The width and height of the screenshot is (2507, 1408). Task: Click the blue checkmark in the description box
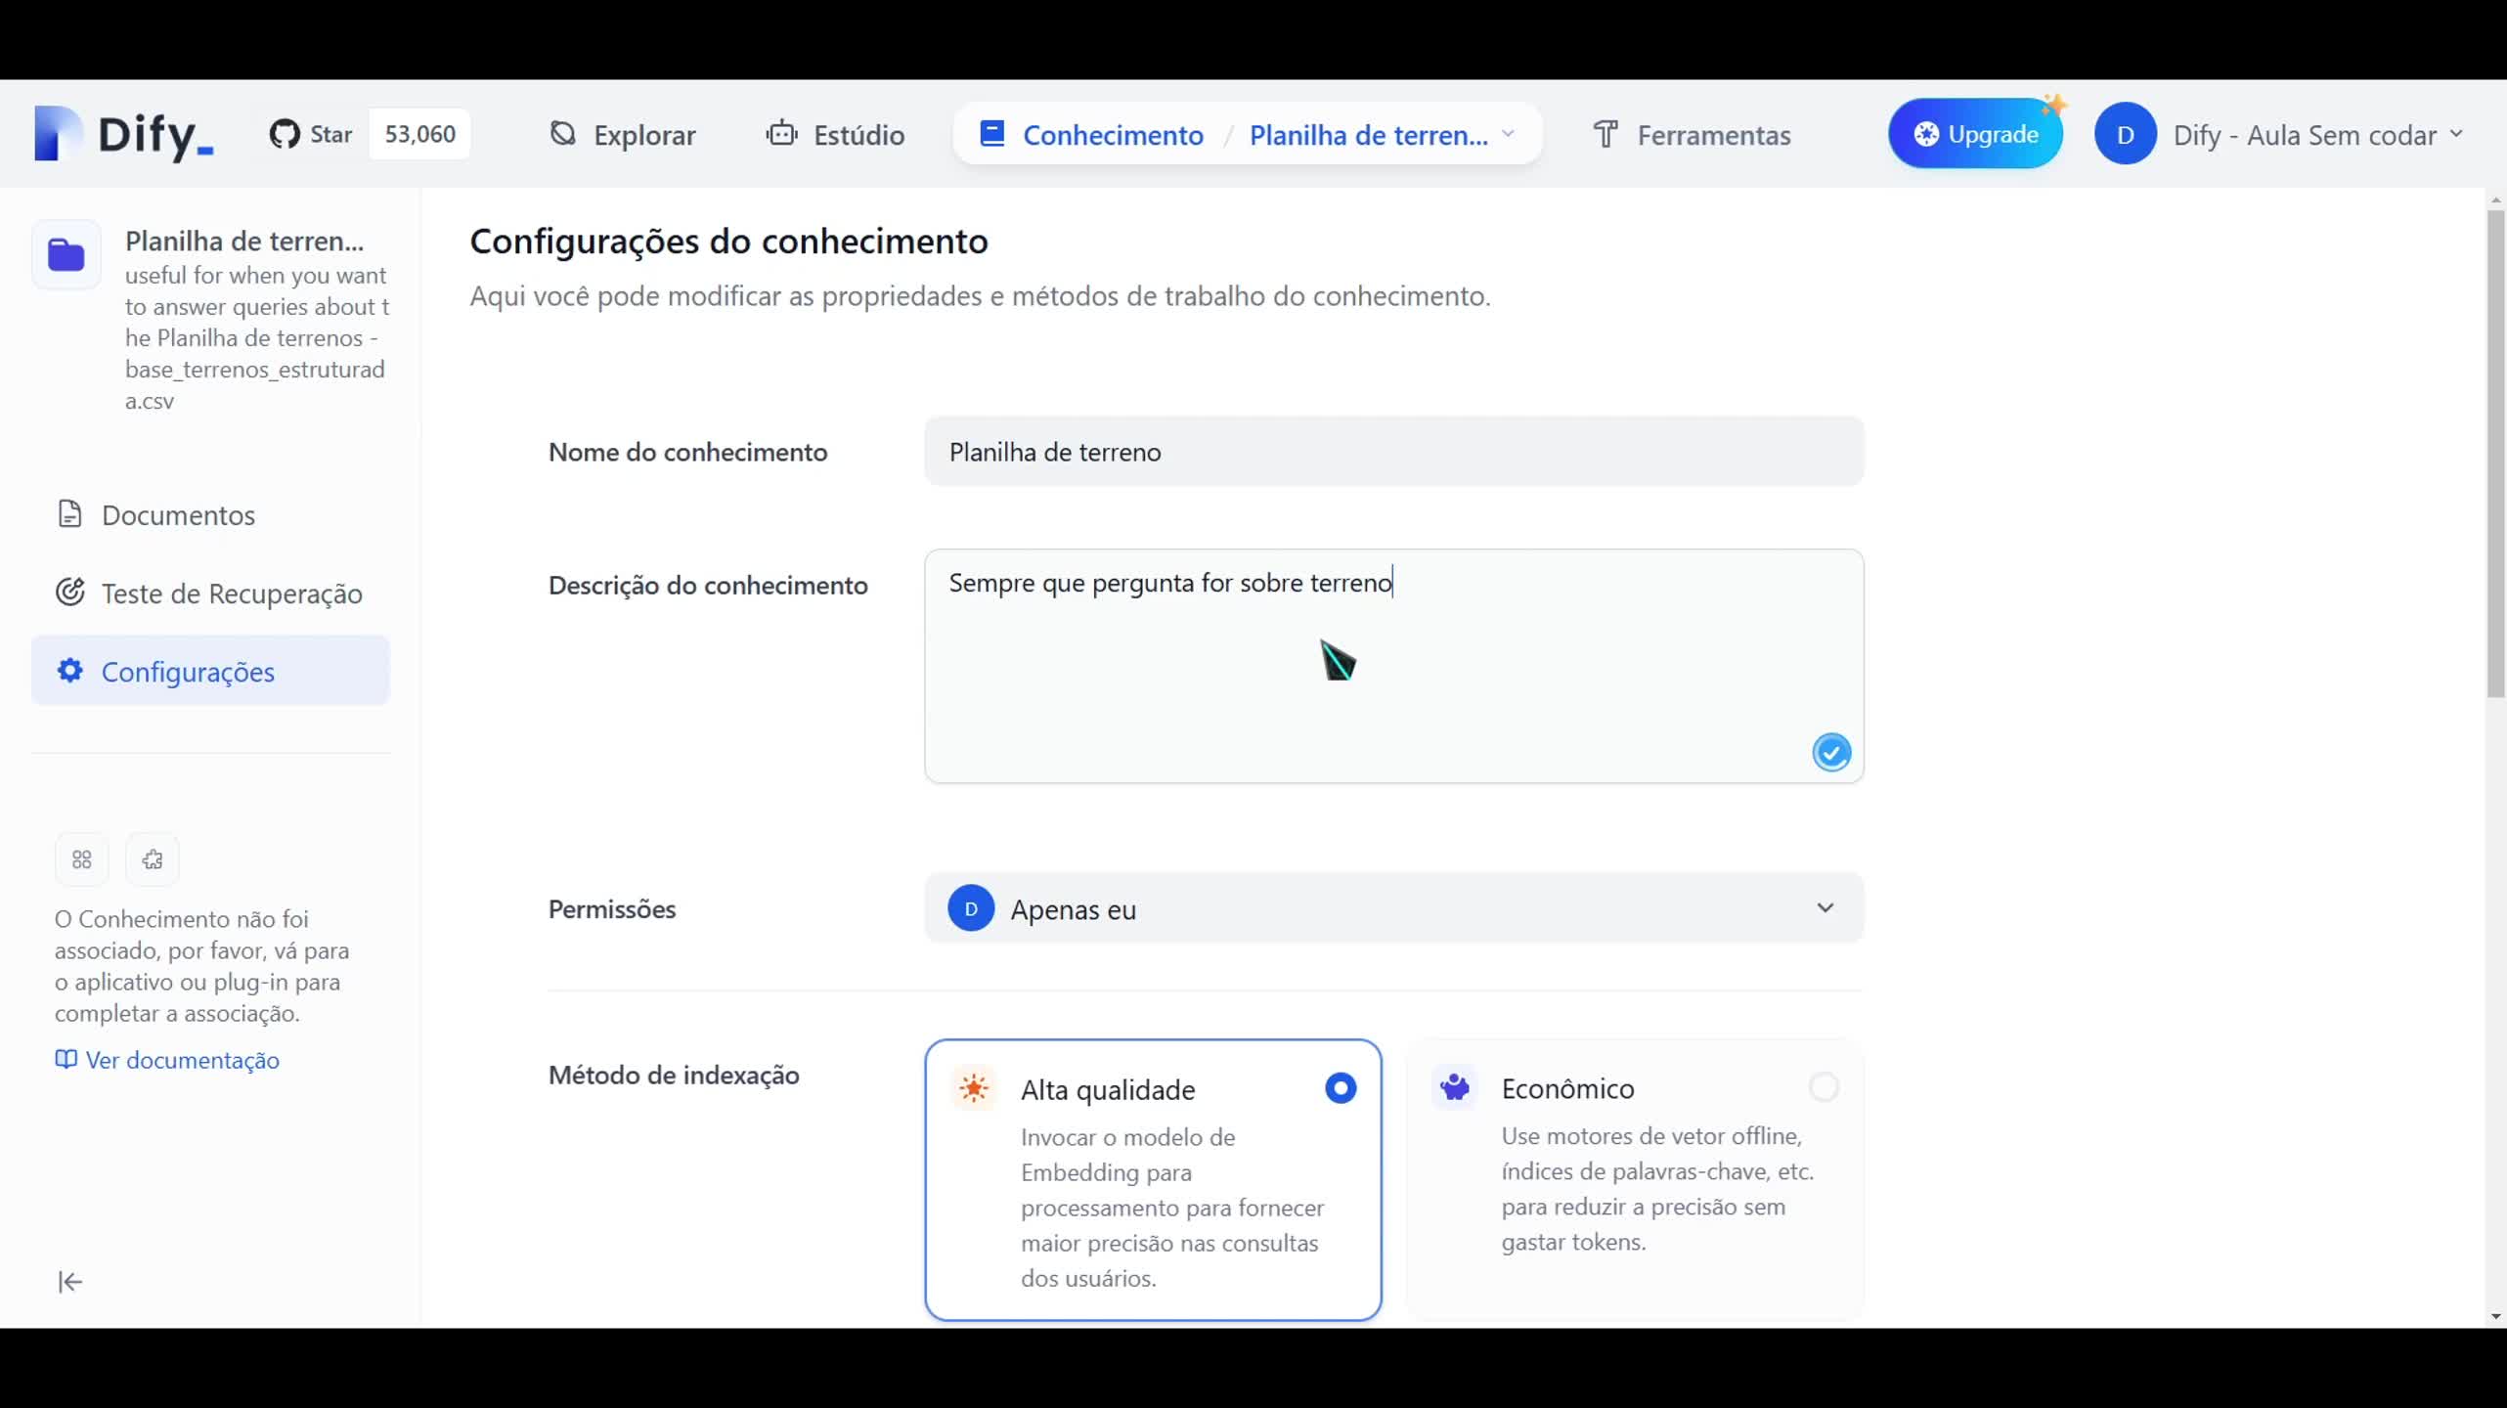pyautogui.click(x=1830, y=751)
